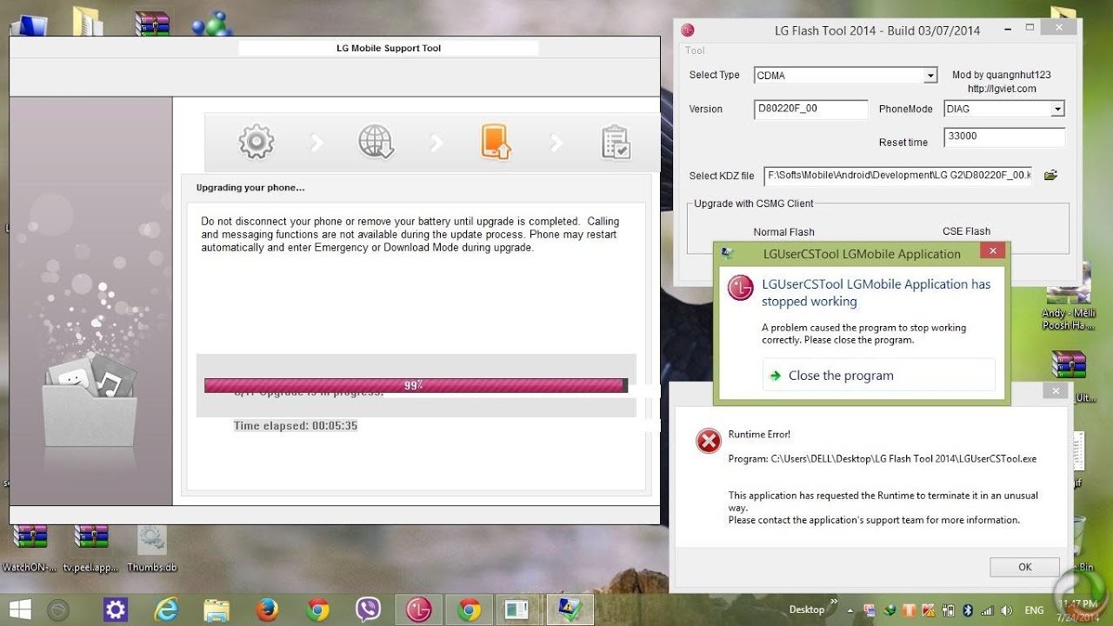Close the LGUserCSTool stopped working dialog
Screen dimensions: 1113x626
[x=992, y=251]
